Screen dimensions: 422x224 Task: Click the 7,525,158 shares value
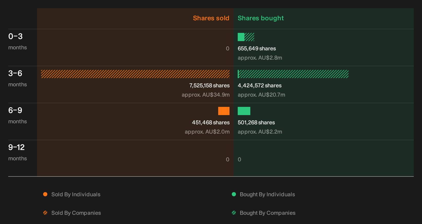coord(209,86)
